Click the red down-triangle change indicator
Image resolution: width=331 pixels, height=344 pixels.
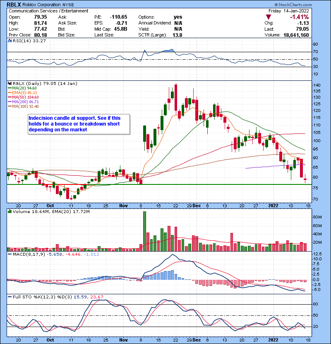coord(269,17)
